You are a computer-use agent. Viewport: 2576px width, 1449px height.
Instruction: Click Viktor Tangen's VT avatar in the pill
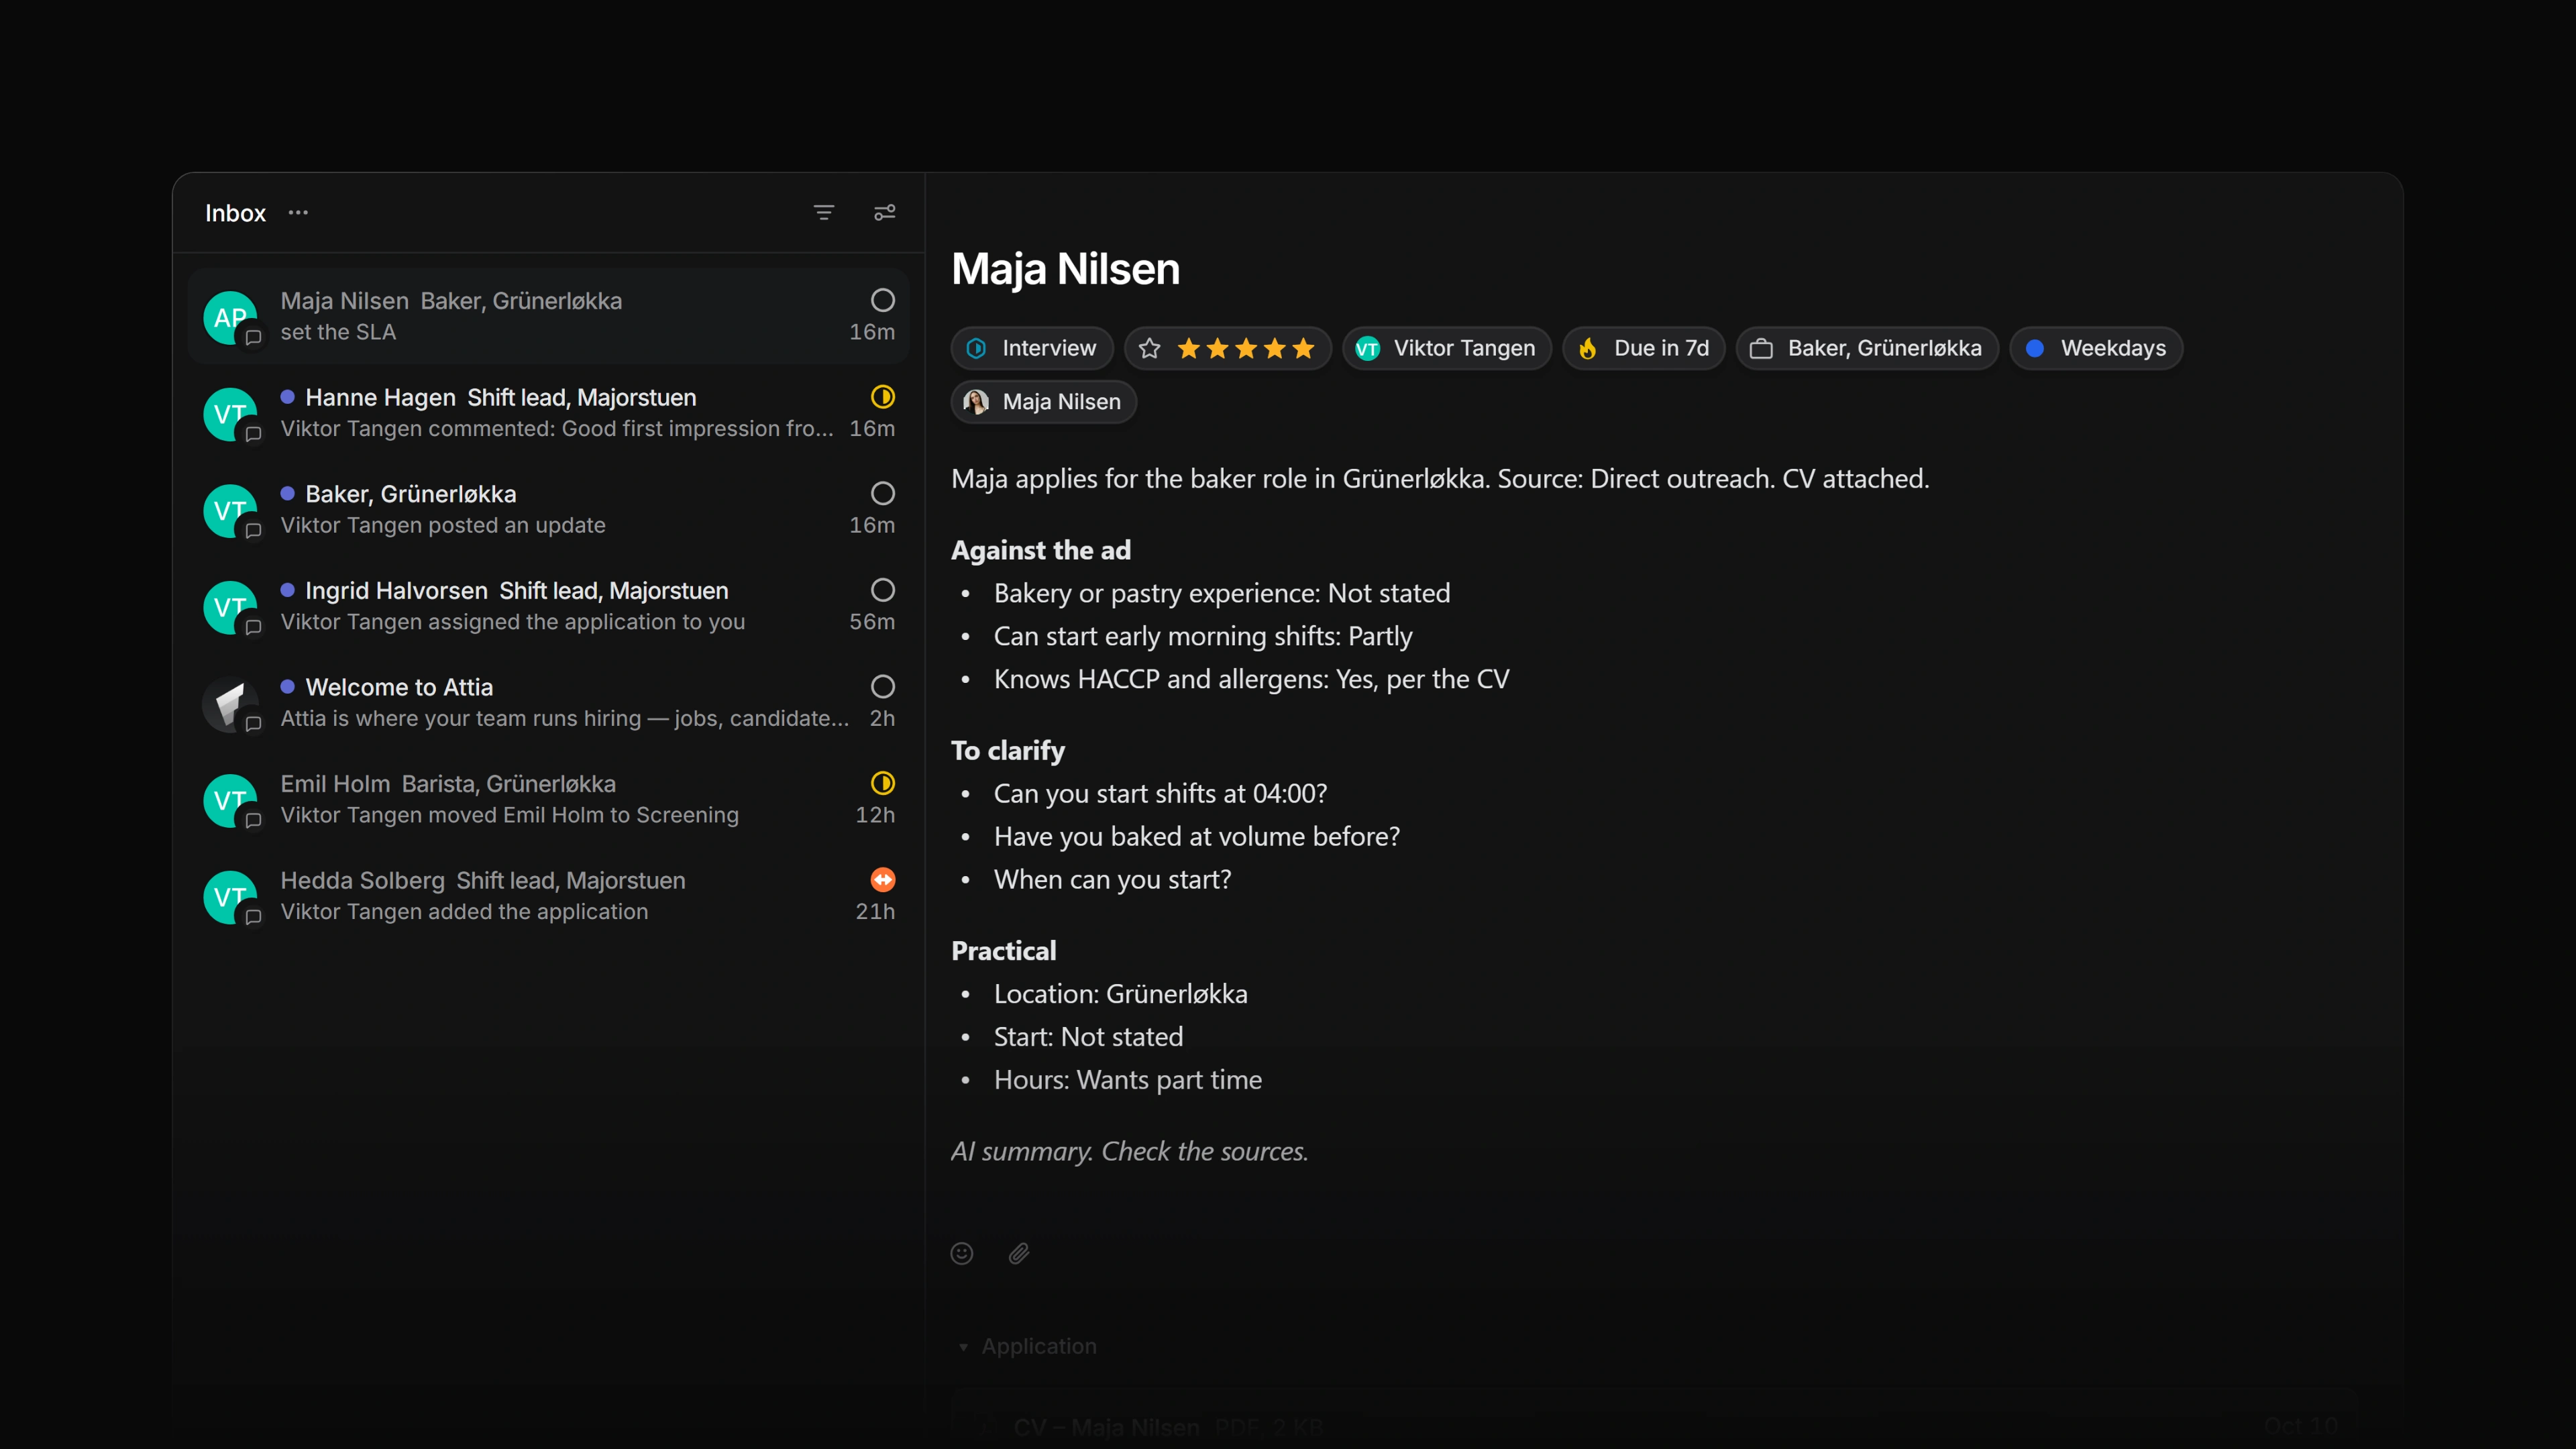pyautogui.click(x=1367, y=348)
